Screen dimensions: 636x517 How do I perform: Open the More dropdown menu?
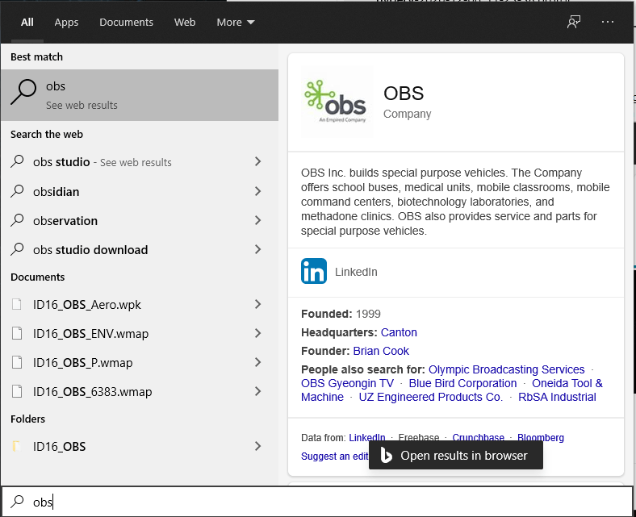pos(236,23)
